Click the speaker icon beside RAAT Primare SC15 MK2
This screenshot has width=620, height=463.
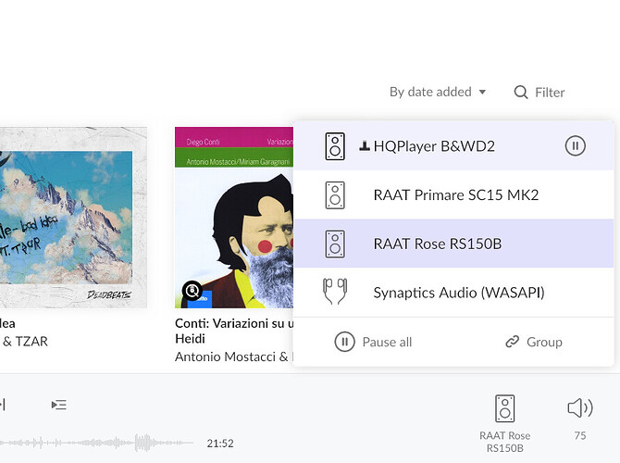pyautogui.click(x=335, y=195)
